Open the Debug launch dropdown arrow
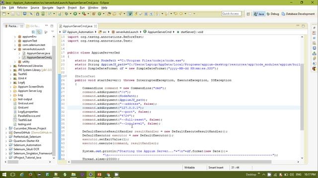This screenshot has height=178, width=318. point(71,14)
